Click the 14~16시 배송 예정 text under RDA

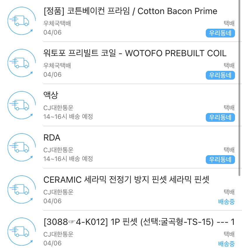68,159
